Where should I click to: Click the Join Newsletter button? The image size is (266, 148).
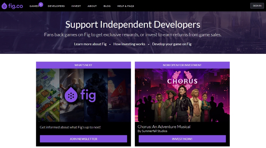click(84, 139)
